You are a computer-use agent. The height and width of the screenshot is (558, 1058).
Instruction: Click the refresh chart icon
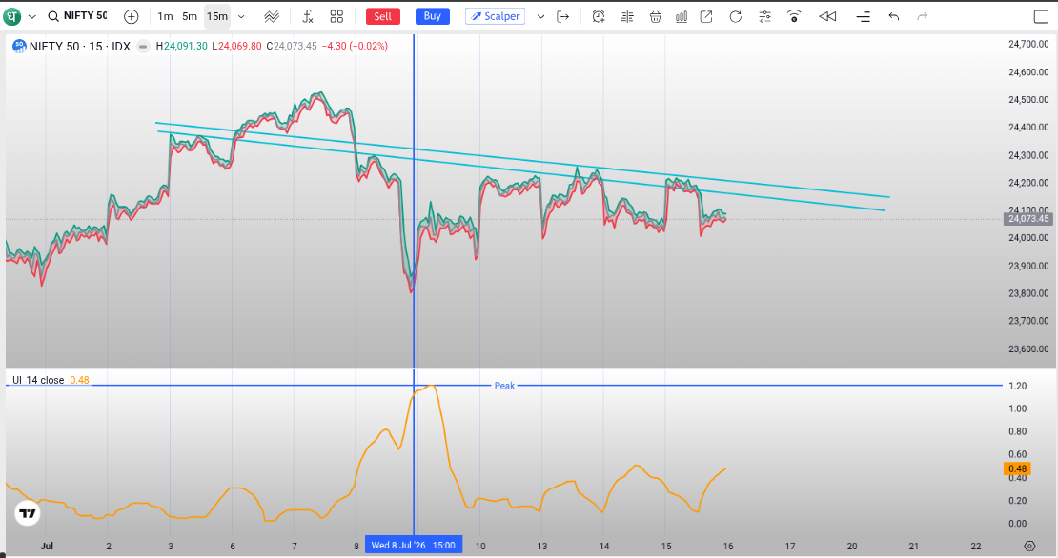(736, 16)
